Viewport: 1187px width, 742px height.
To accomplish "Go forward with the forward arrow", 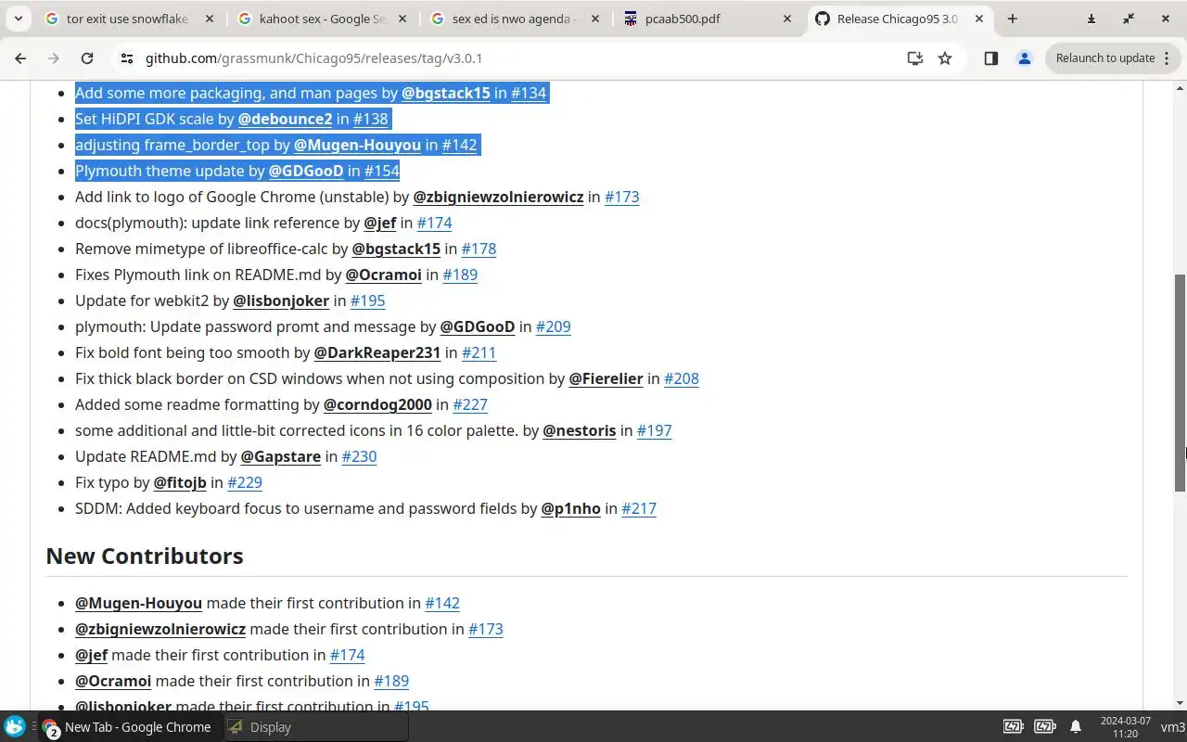I will (x=54, y=58).
